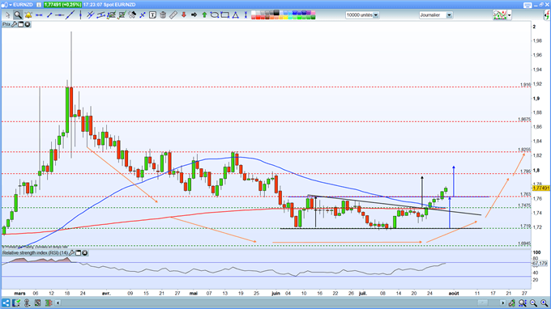
Task: Click the grid checker icon at bottom
Action: point(37,303)
